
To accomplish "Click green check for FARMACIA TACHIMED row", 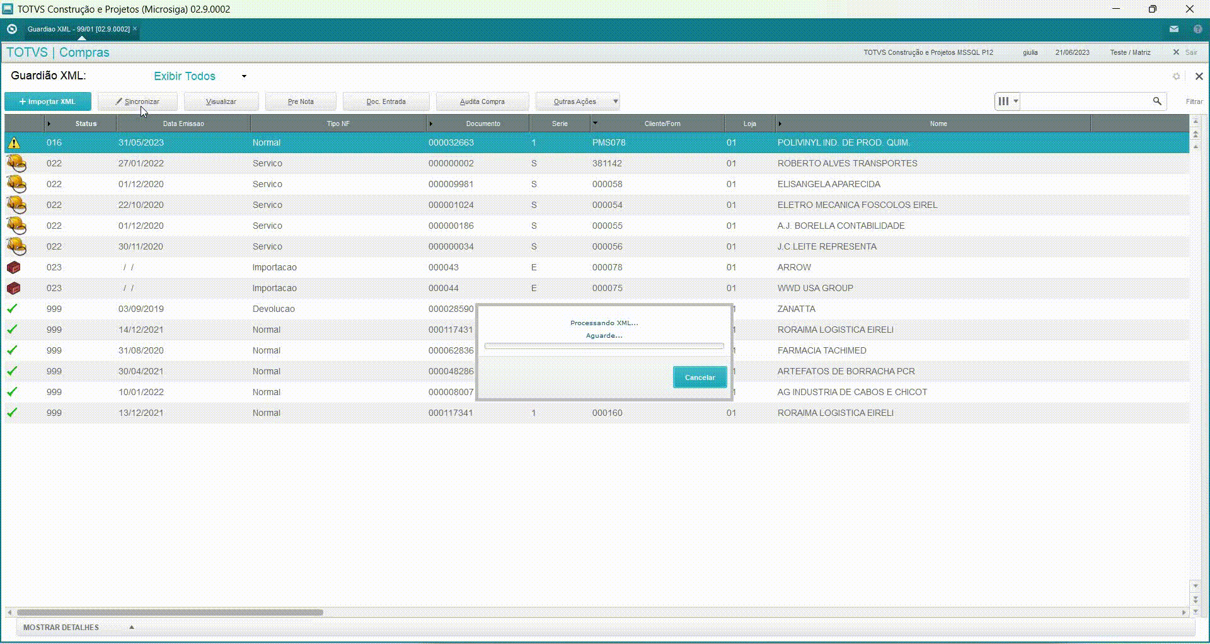I will 12,350.
